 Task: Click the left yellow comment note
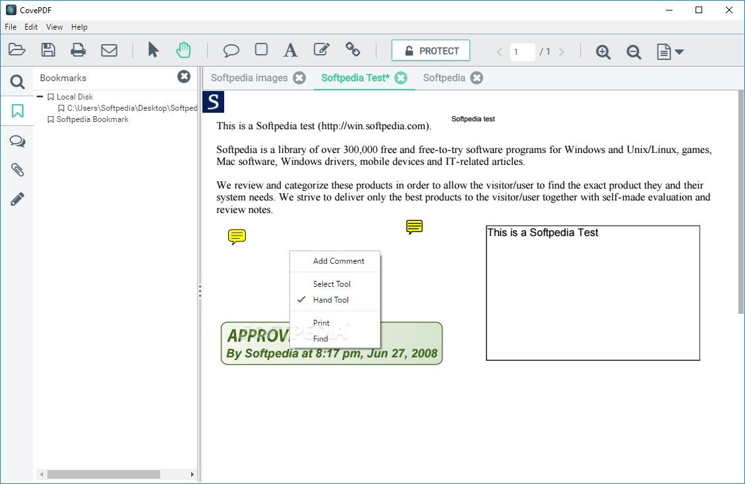[x=237, y=236]
